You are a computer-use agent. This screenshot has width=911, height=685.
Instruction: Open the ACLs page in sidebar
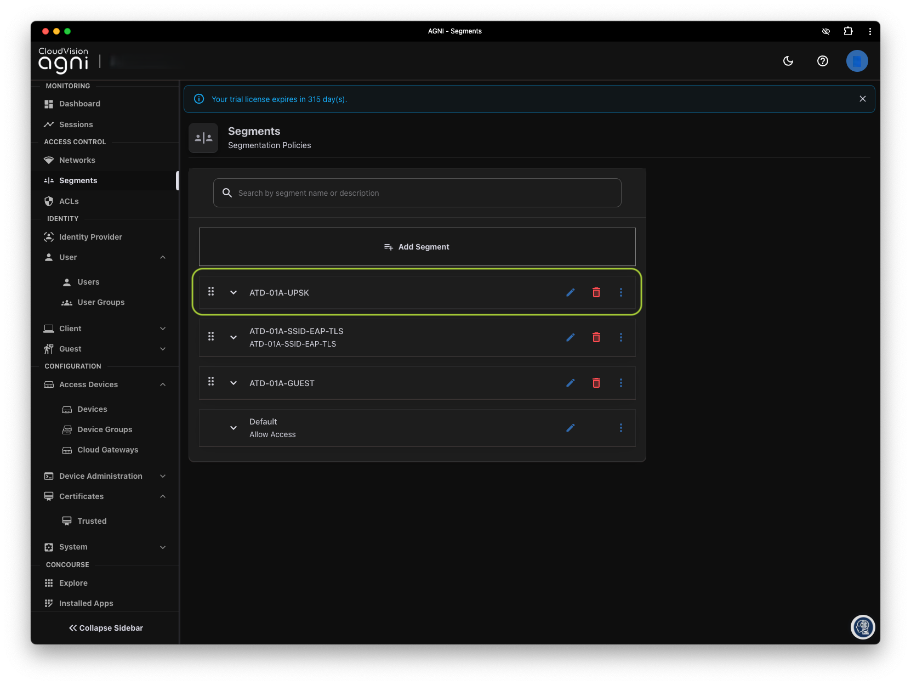coord(69,201)
